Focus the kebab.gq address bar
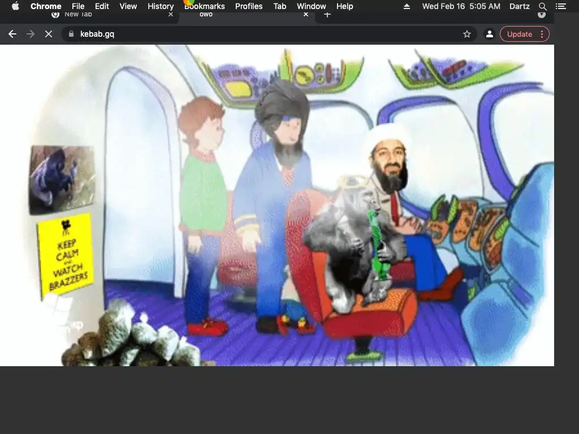The width and height of the screenshot is (579, 434). pyautogui.click(x=269, y=34)
